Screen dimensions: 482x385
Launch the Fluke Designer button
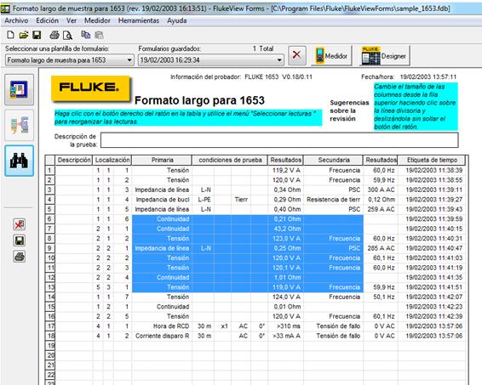click(384, 56)
